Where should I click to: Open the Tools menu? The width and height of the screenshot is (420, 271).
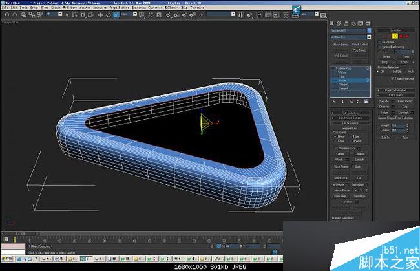[23, 8]
